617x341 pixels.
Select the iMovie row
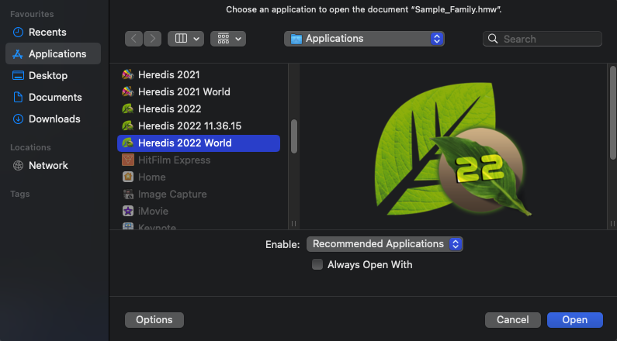199,211
